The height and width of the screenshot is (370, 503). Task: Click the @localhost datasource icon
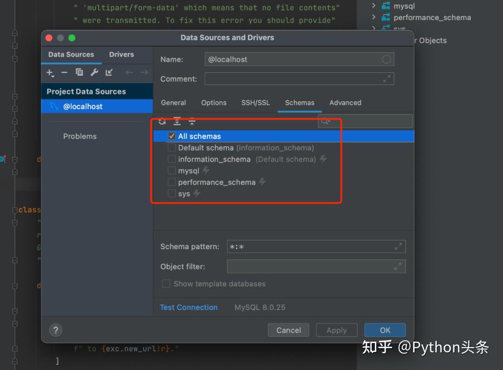[54, 106]
